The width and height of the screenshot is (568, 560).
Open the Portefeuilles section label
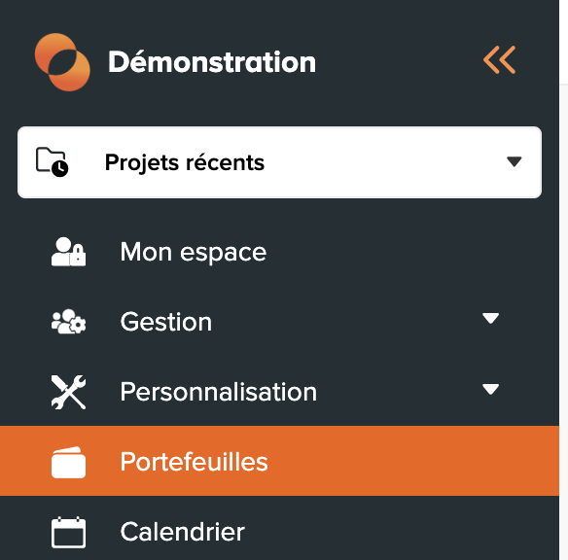(195, 462)
